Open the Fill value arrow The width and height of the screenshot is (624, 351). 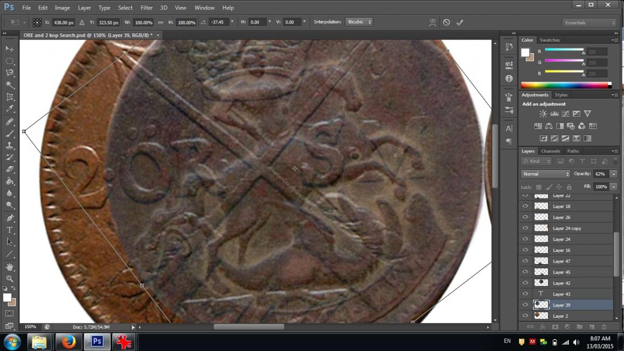click(x=614, y=187)
